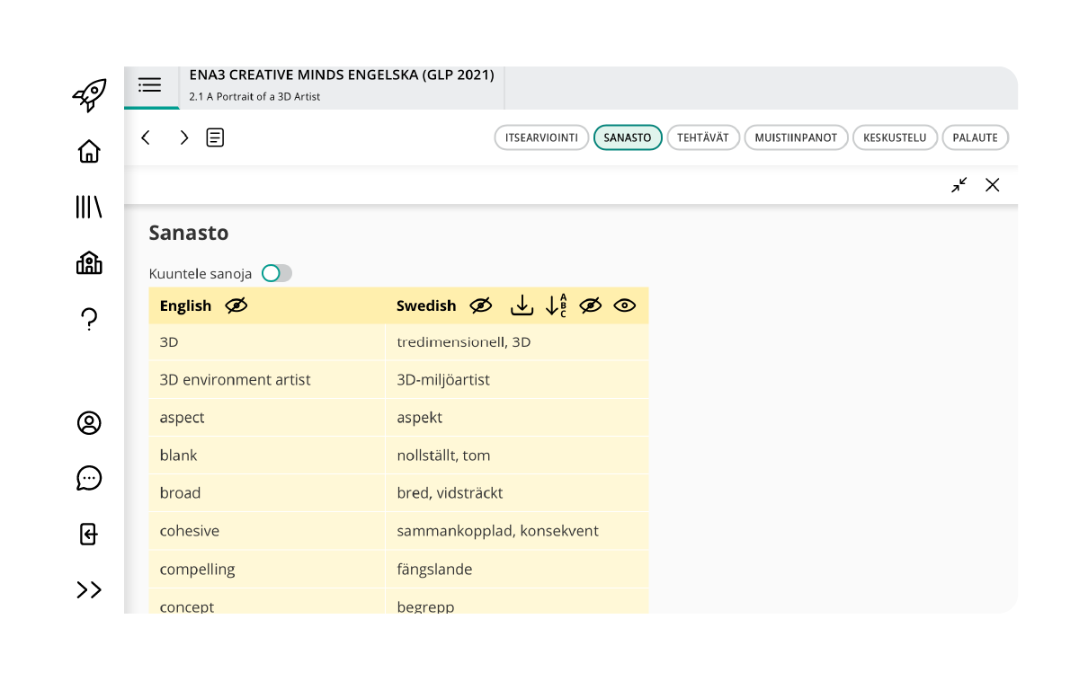Toggle the Kuuntele sanoja switch

277,273
